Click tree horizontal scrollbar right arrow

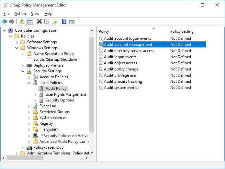click(x=86, y=158)
